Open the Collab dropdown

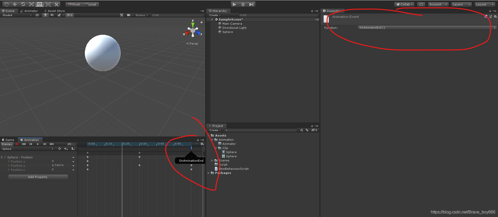coord(404,4)
